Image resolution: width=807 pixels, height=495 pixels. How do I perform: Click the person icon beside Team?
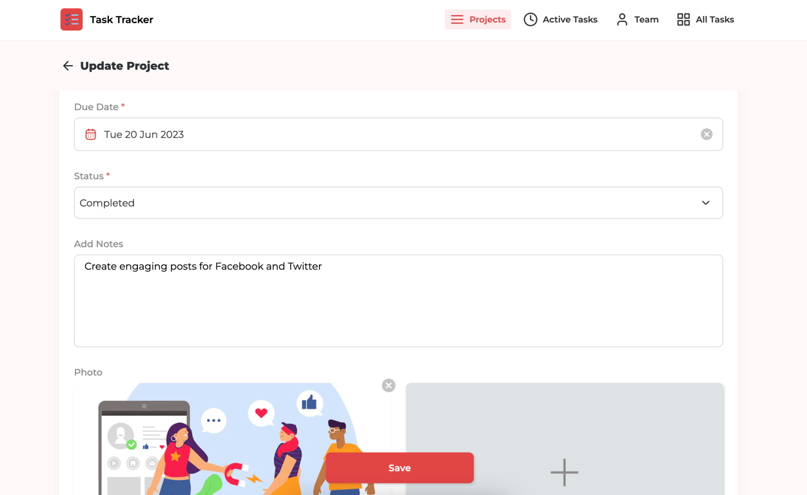622,19
